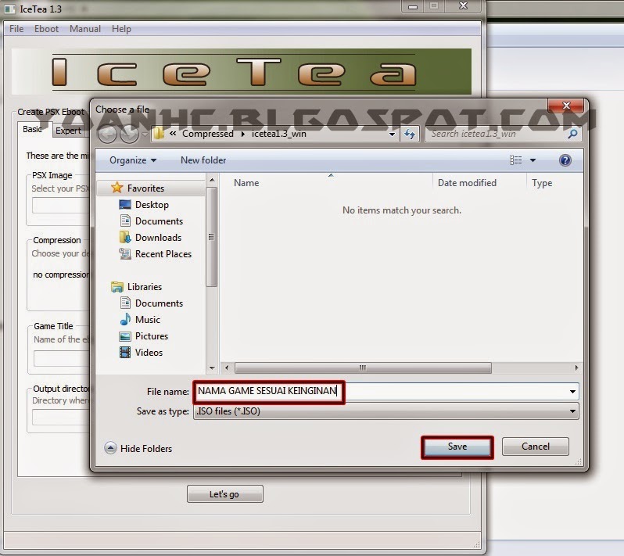Click the blue help question icon
Viewport: 624px width, 556px height.
click(565, 160)
